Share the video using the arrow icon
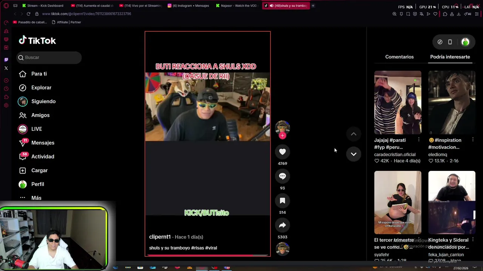Viewport: 483px width, 271px height. [282, 225]
